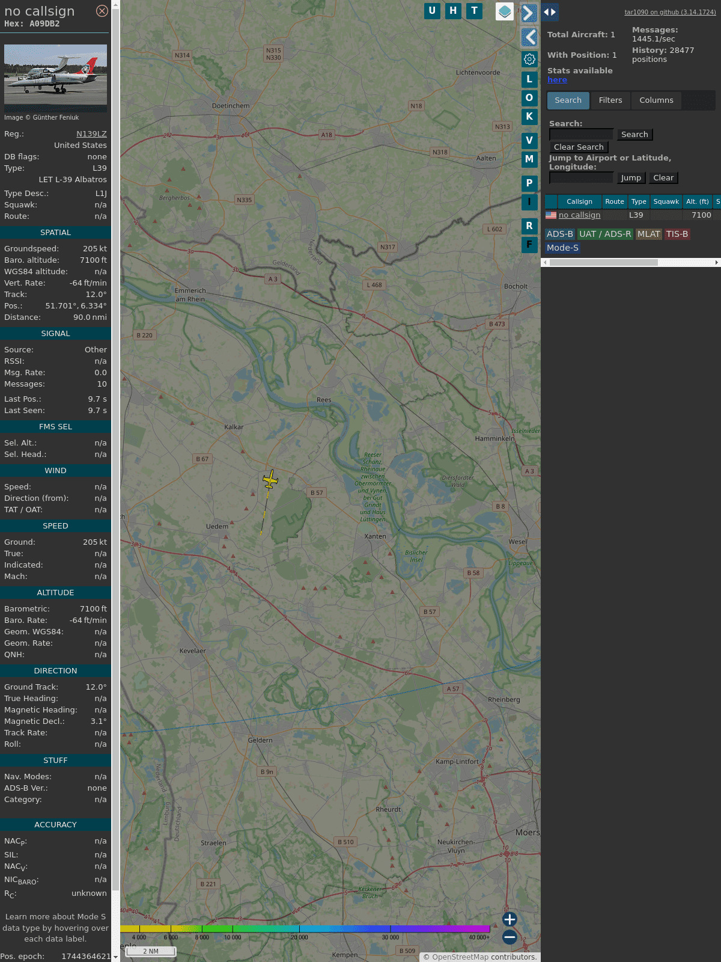Switch to the Search tab
This screenshot has height=962, width=721.
tap(568, 100)
